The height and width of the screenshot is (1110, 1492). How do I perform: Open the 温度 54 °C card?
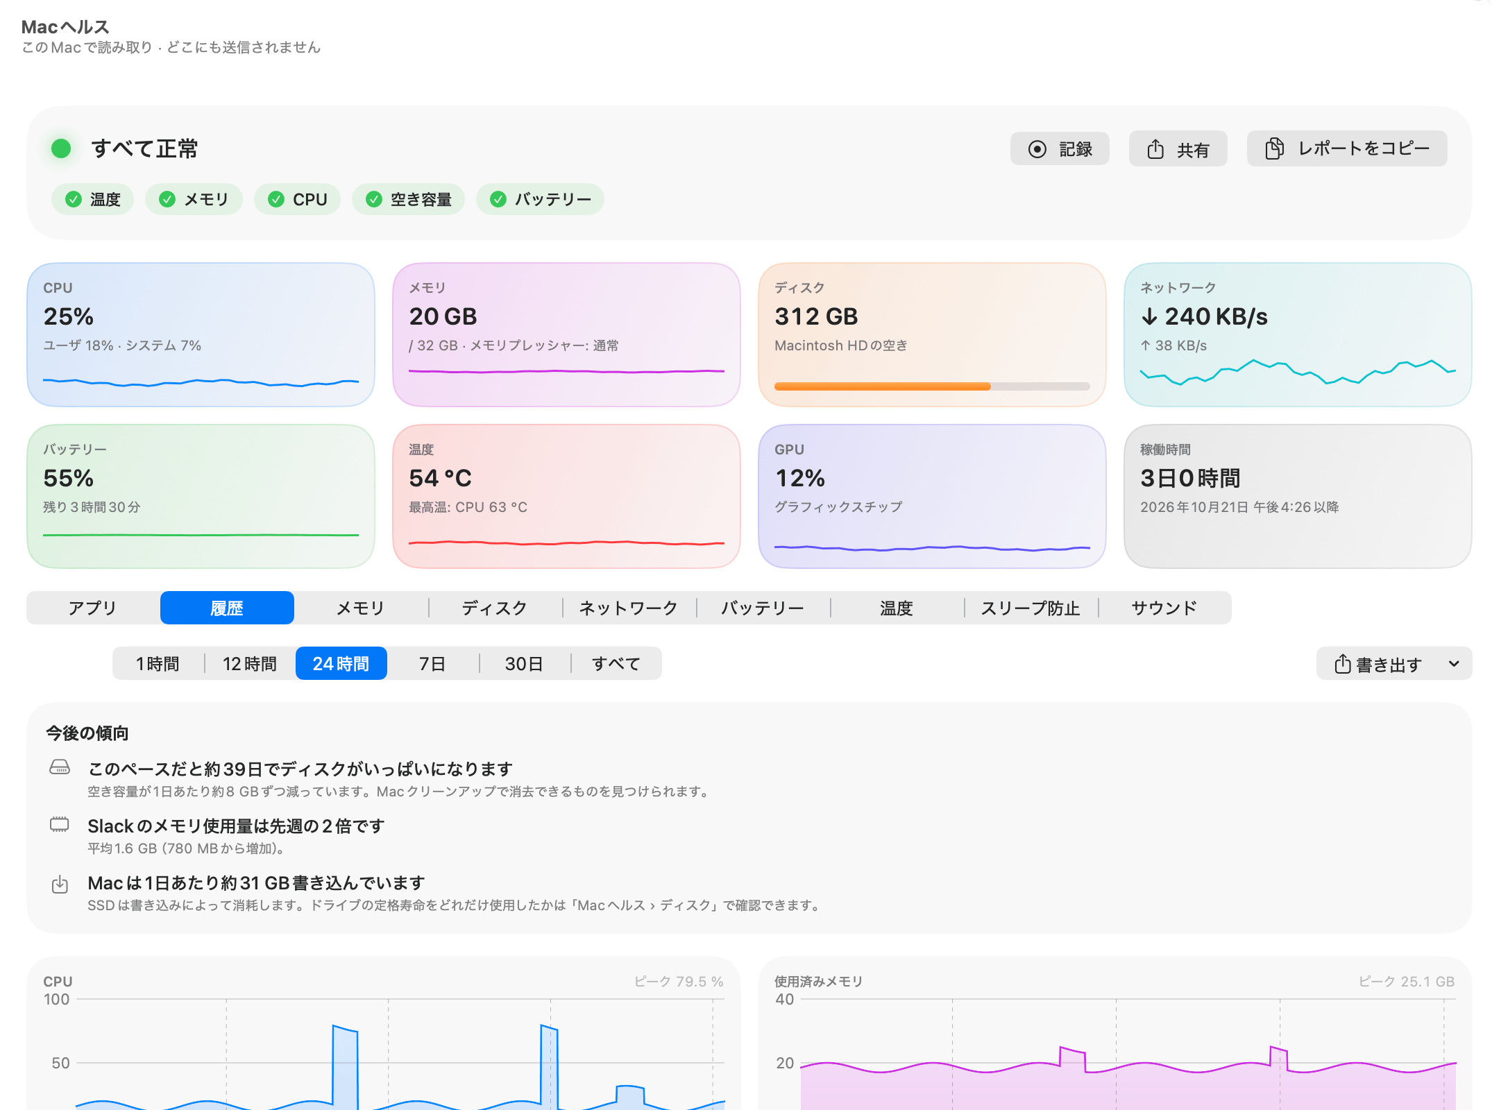[x=566, y=496]
